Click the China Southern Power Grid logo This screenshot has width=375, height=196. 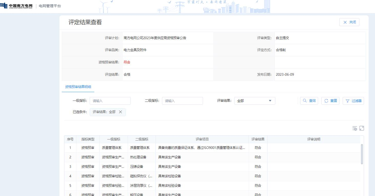pos(17,6)
